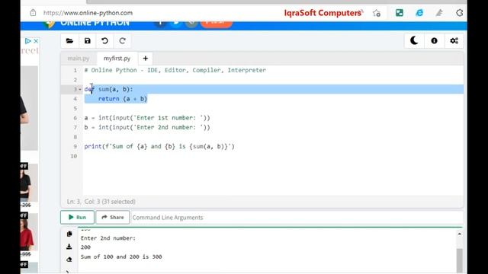Click the print statement on line 9

click(x=159, y=146)
